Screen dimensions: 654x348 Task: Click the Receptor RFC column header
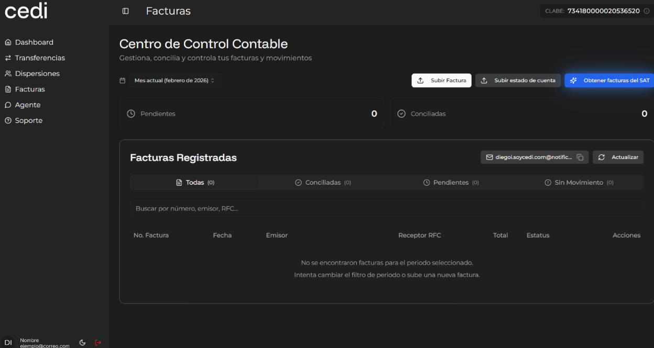(420, 235)
